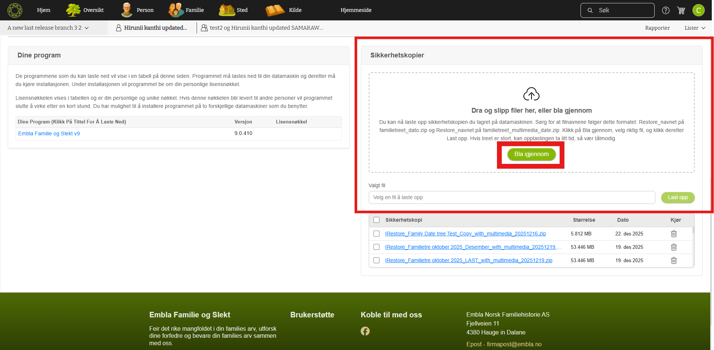Toggle the select-all Sikkerhetskopi header checkbox
Viewport: 714px width, 350px height.
click(376, 220)
